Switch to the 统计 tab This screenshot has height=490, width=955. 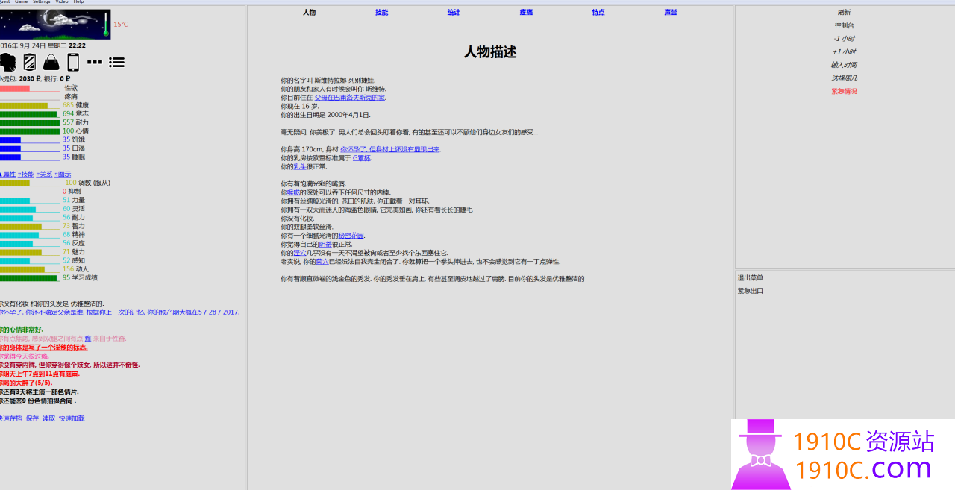pos(454,13)
